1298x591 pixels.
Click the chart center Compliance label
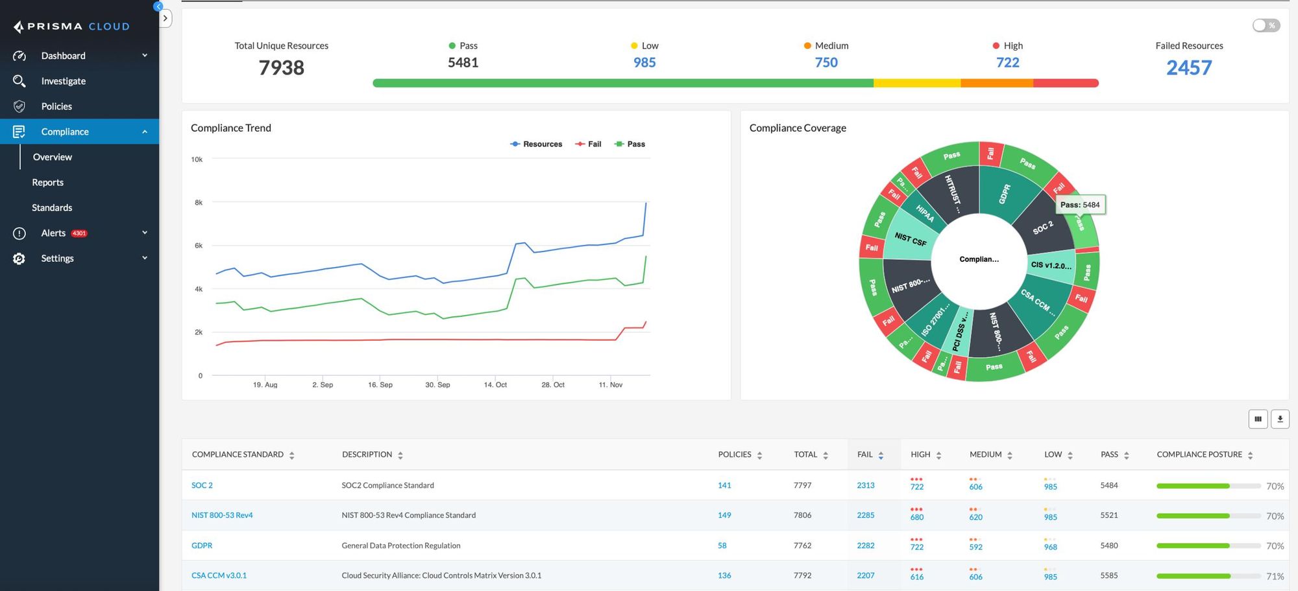coord(979,259)
